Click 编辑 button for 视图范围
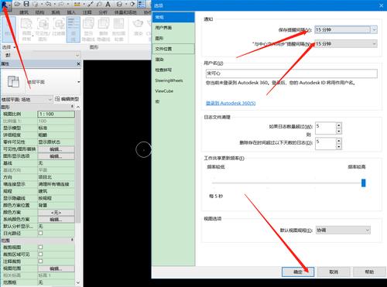Viewport: 387px width, 287px height. 56,268
